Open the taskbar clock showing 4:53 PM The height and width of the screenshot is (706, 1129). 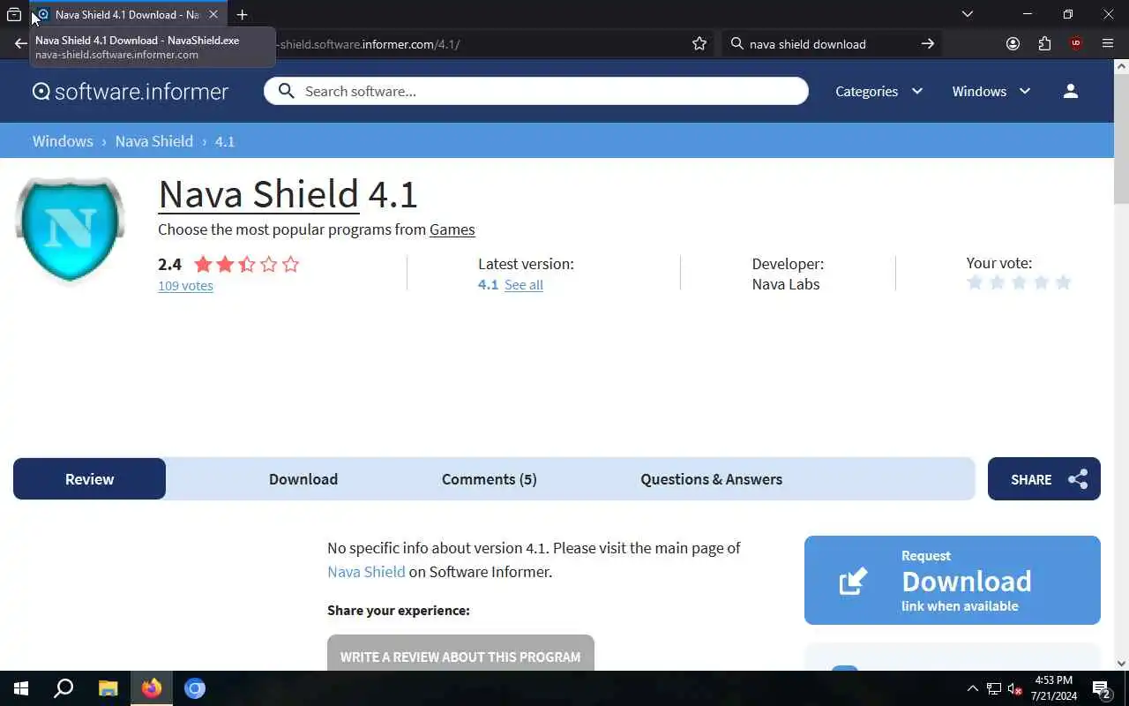click(x=1054, y=688)
